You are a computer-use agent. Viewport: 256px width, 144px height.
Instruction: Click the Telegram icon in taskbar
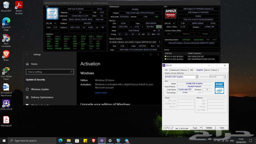(127, 141)
